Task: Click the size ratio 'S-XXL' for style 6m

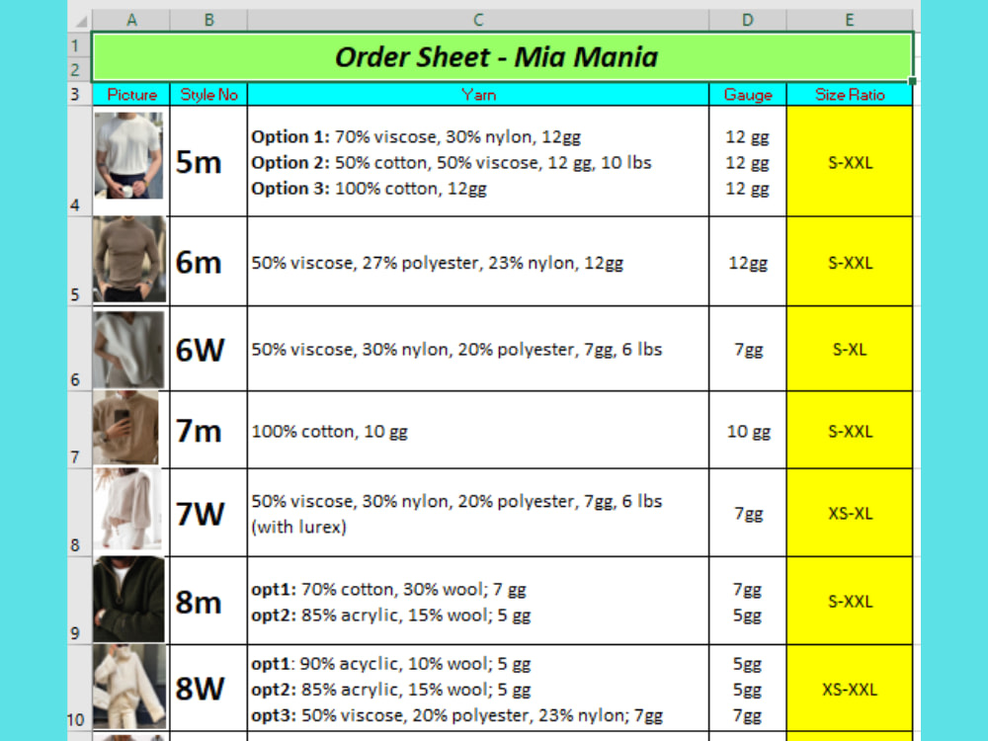Action: [850, 262]
